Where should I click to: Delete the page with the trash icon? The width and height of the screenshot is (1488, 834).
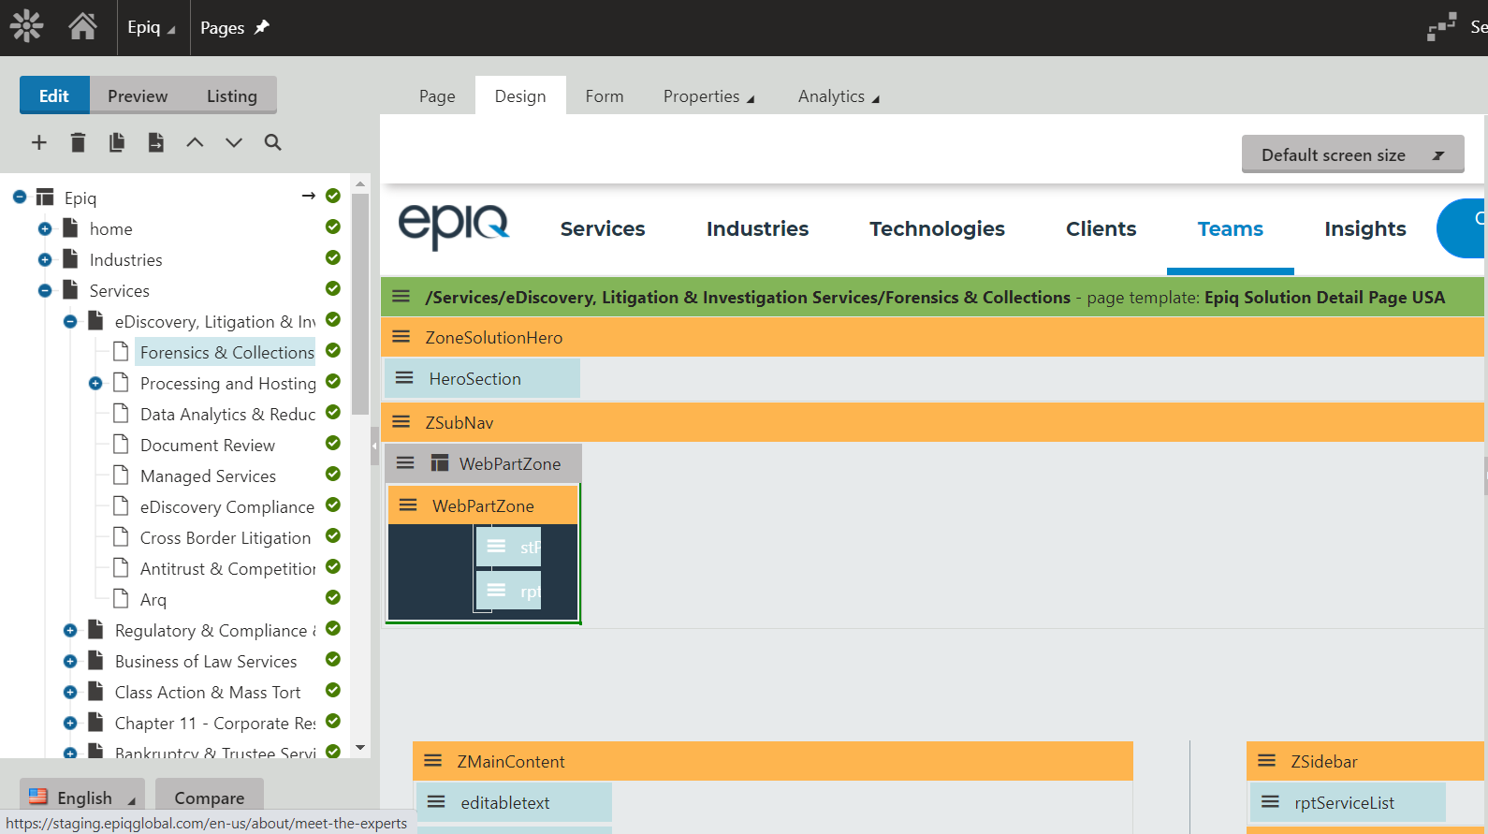pos(78,142)
